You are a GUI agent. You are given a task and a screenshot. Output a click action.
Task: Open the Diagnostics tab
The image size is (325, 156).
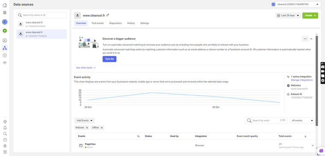115,23
